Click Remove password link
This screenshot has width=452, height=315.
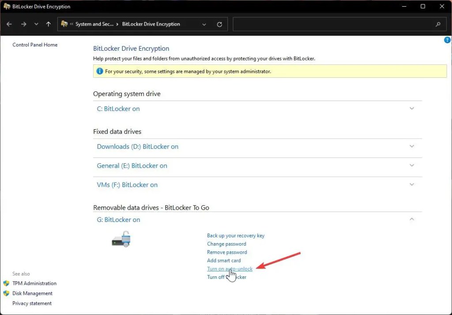[227, 252]
